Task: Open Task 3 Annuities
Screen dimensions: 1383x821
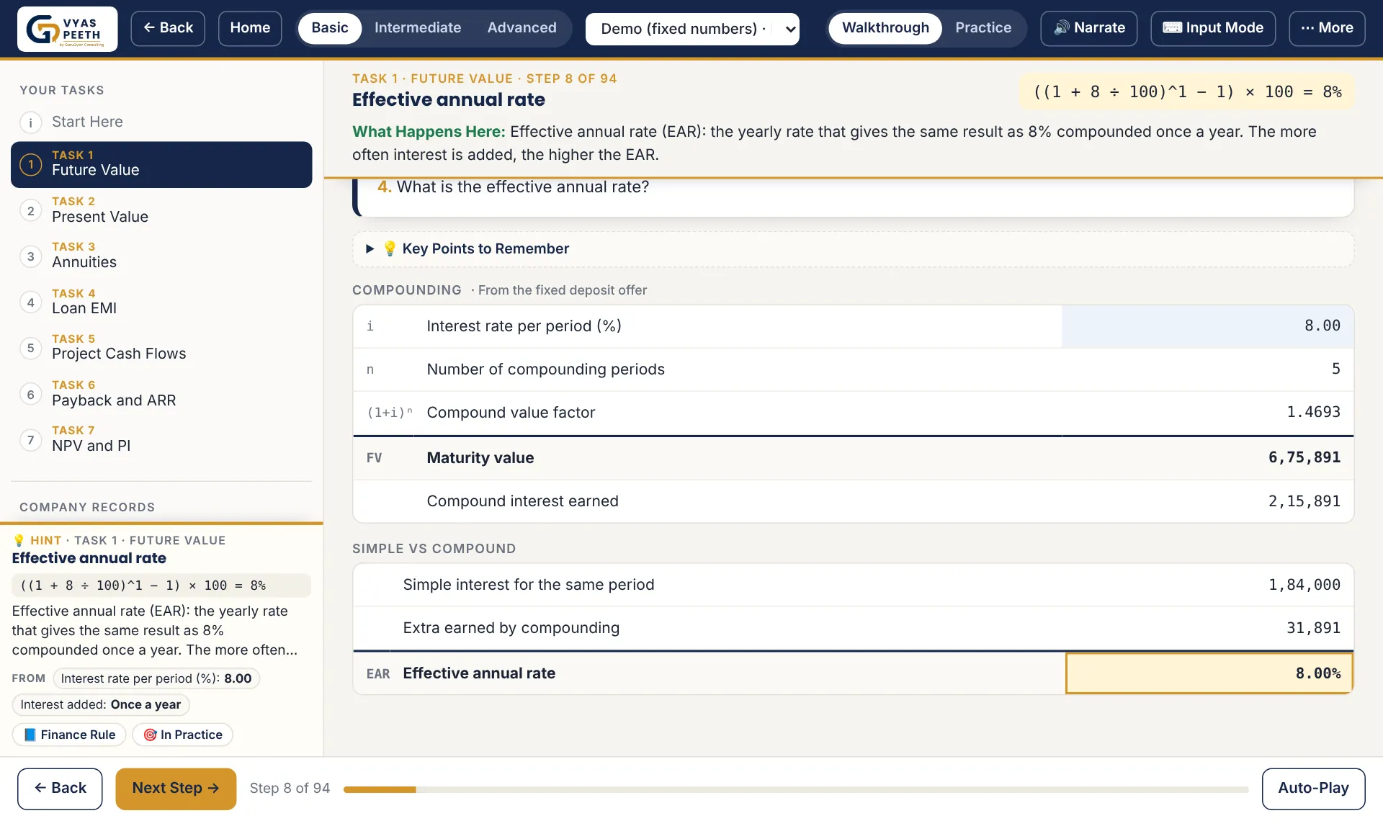Action: click(161, 256)
